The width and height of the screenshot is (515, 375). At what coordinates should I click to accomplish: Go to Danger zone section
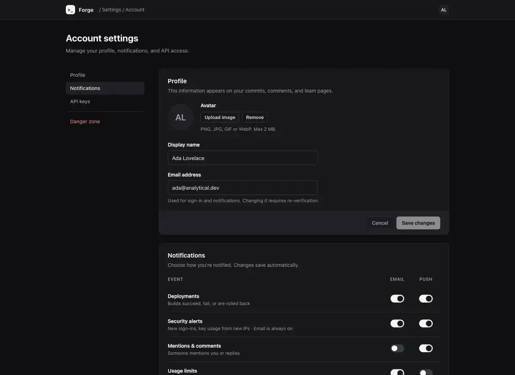105,122
